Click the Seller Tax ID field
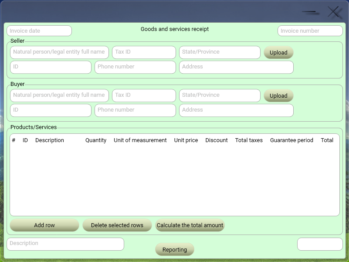Screen dimensions: 349x262 click(144, 52)
